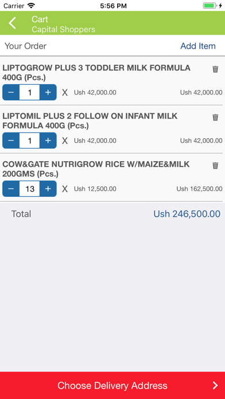Open Cow&Gate Nutrigrow Rice product title
Image resolution: width=225 pixels, height=399 pixels.
coord(96,169)
